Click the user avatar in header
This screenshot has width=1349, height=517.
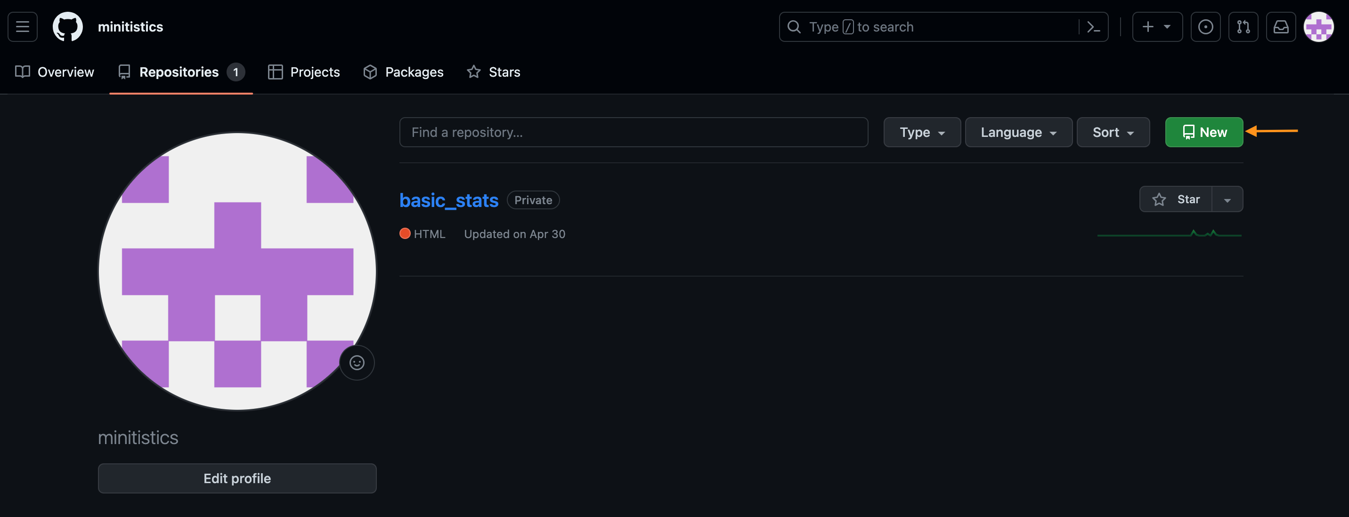tap(1318, 27)
